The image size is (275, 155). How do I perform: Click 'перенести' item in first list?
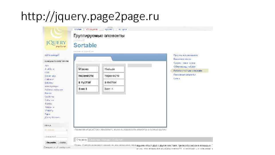(x=88, y=76)
